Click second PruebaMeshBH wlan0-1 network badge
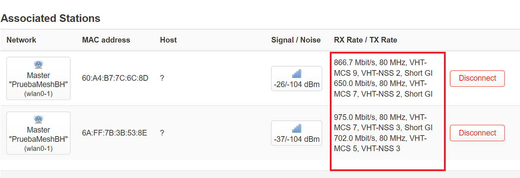The width and height of the screenshot is (520, 178). (38, 133)
